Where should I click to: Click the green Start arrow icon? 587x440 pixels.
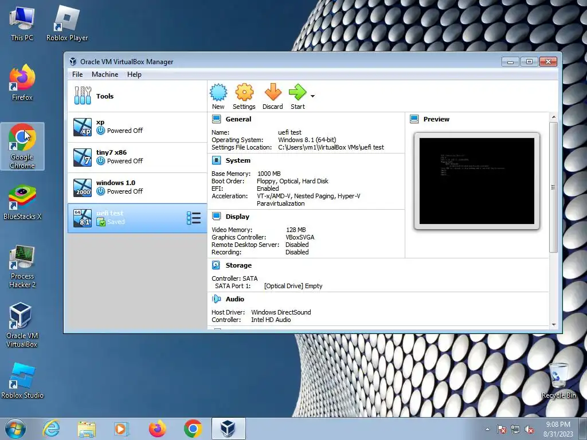(x=298, y=92)
